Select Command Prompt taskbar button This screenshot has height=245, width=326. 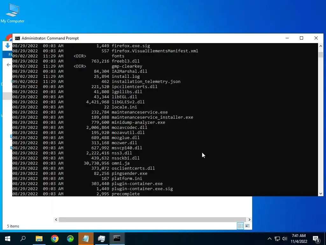[117, 239]
